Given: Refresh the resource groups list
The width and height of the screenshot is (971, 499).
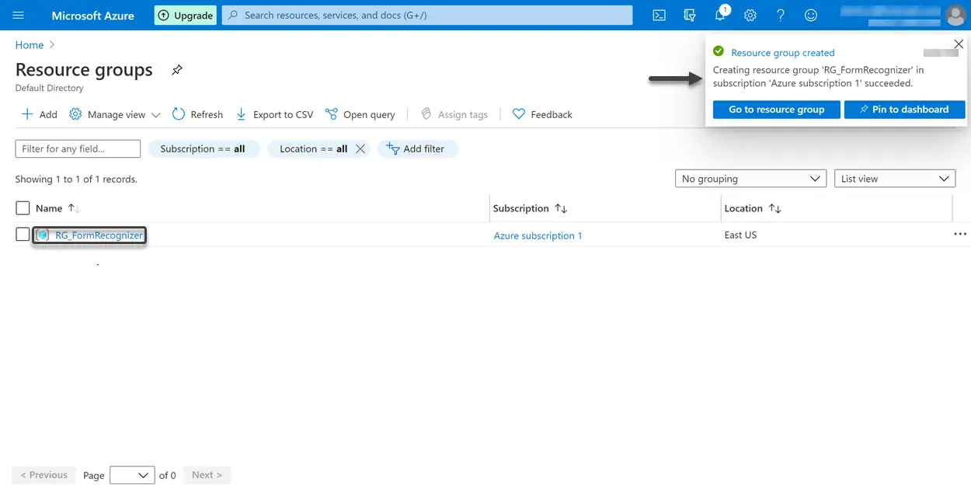Looking at the screenshot, I should pos(197,114).
